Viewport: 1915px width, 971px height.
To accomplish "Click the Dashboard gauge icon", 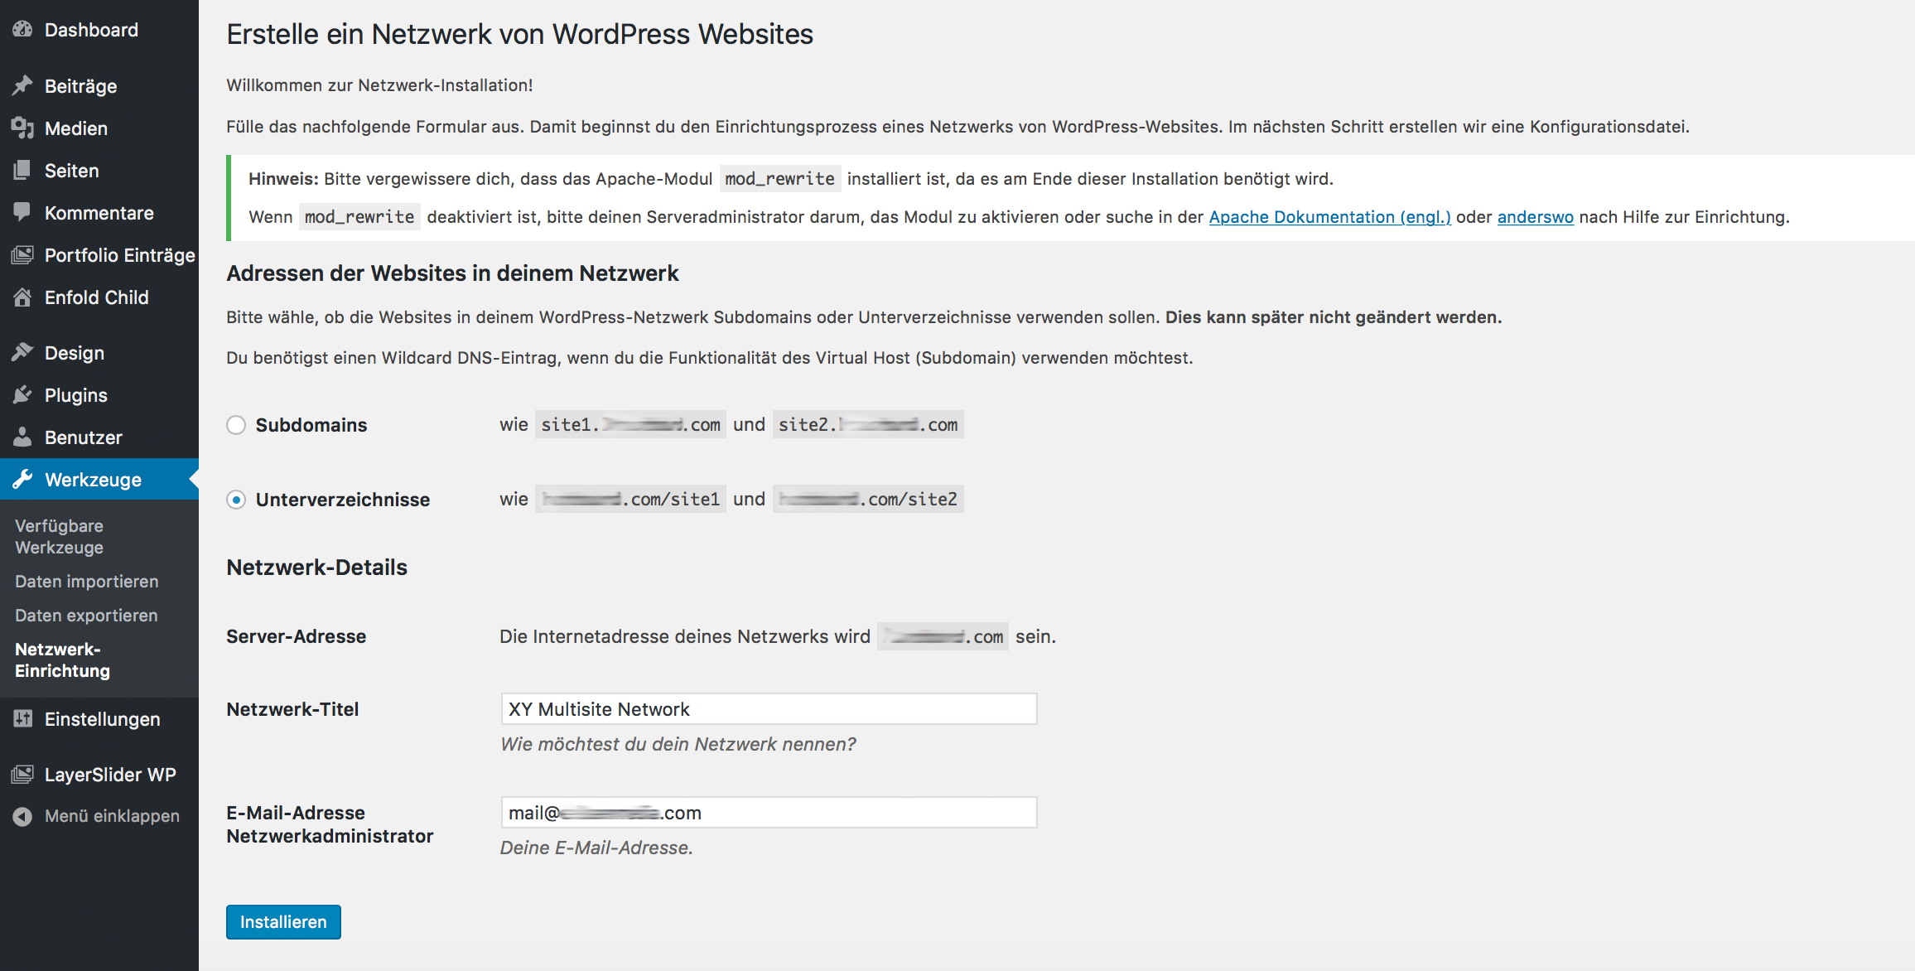I will (x=22, y=30).
